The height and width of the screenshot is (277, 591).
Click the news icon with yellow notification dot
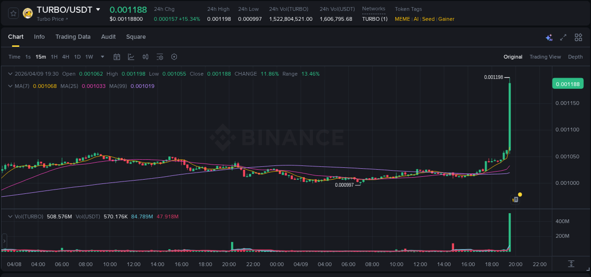[x=515, y=199]
